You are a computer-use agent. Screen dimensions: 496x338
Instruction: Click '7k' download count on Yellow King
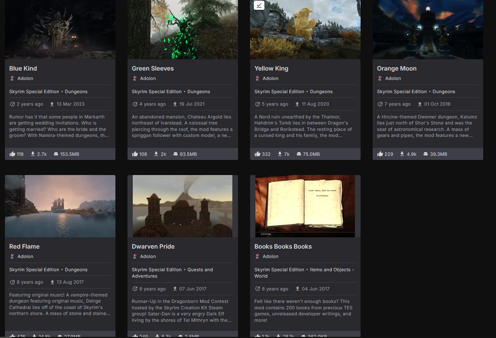coord(287,154)
